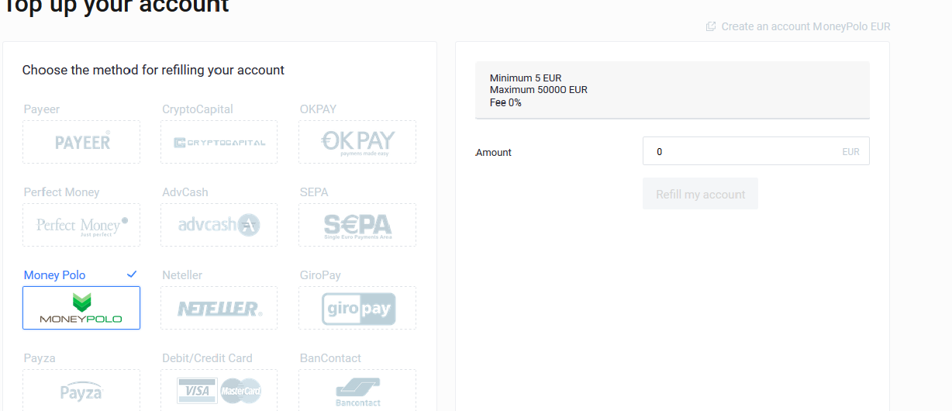Viewport: 952px width, 411px height.
Task: Click the Amount field label
Action: pyautogui.click(x=494, y=153)
